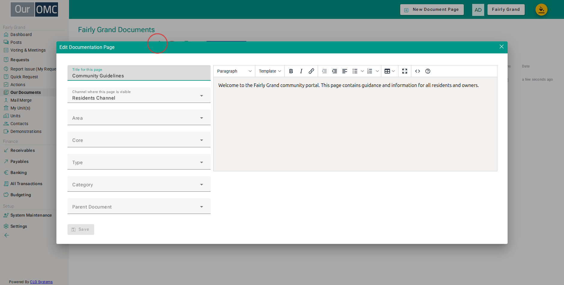
Task: Open the editor help icon
Action: tap(428, 71)
